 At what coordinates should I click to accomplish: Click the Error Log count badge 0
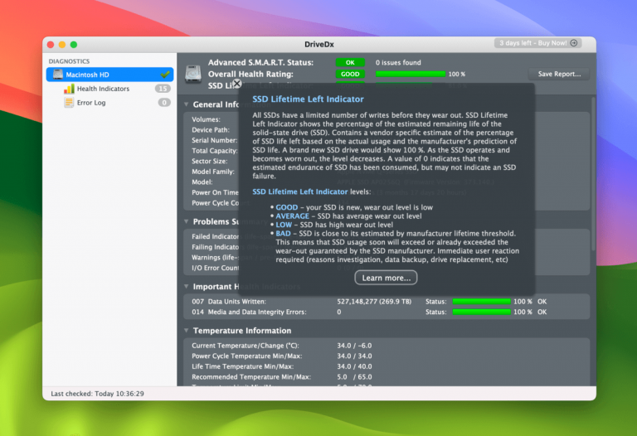tap(163, 103)
